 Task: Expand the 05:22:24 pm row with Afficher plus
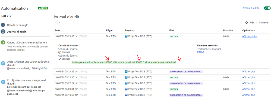(249, 83)
